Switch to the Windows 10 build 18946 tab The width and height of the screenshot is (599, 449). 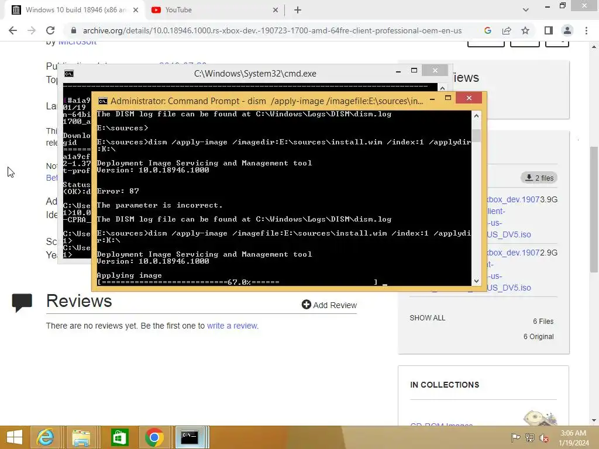tap(74, 10)
